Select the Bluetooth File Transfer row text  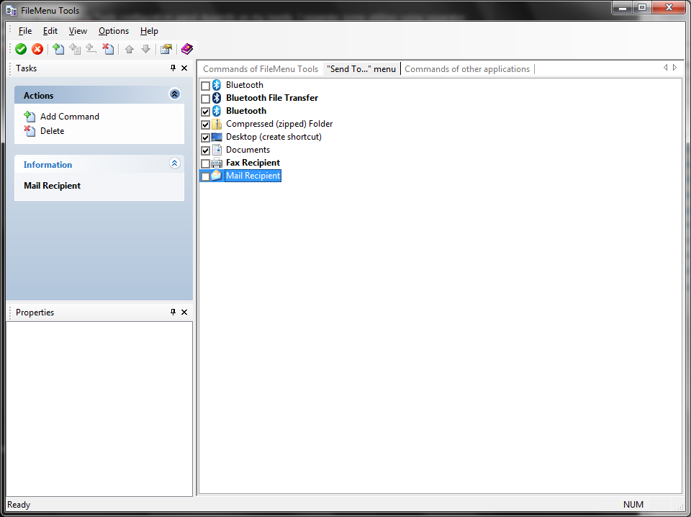[272, 98]
